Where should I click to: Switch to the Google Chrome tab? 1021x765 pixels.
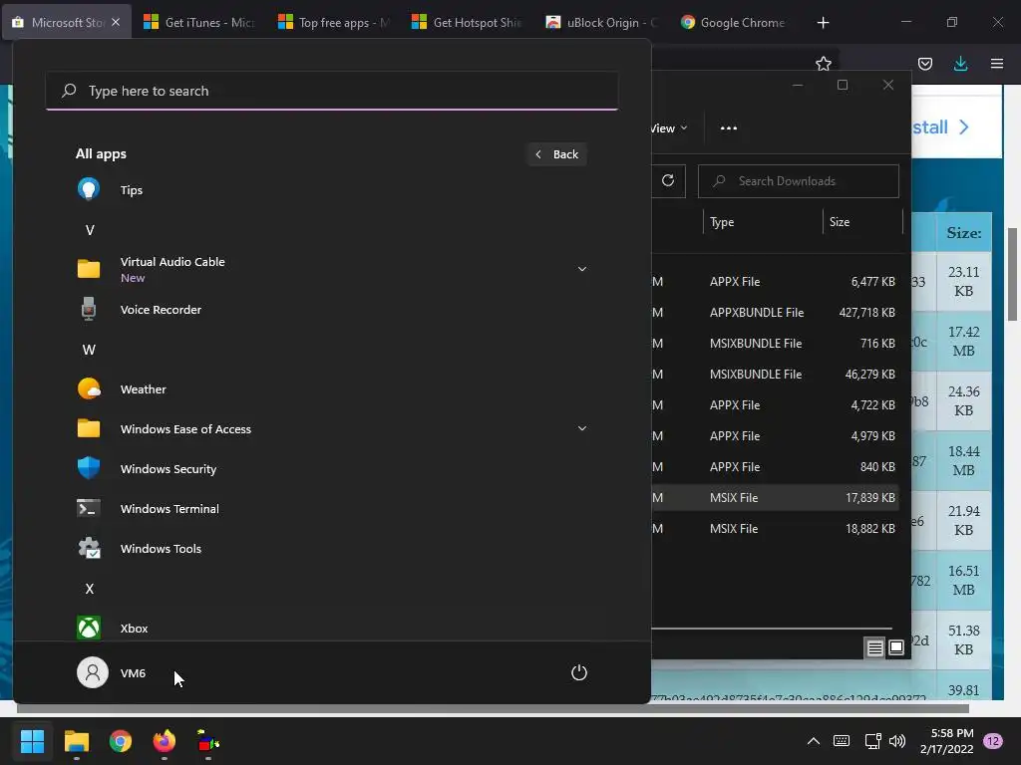[736, 22]
